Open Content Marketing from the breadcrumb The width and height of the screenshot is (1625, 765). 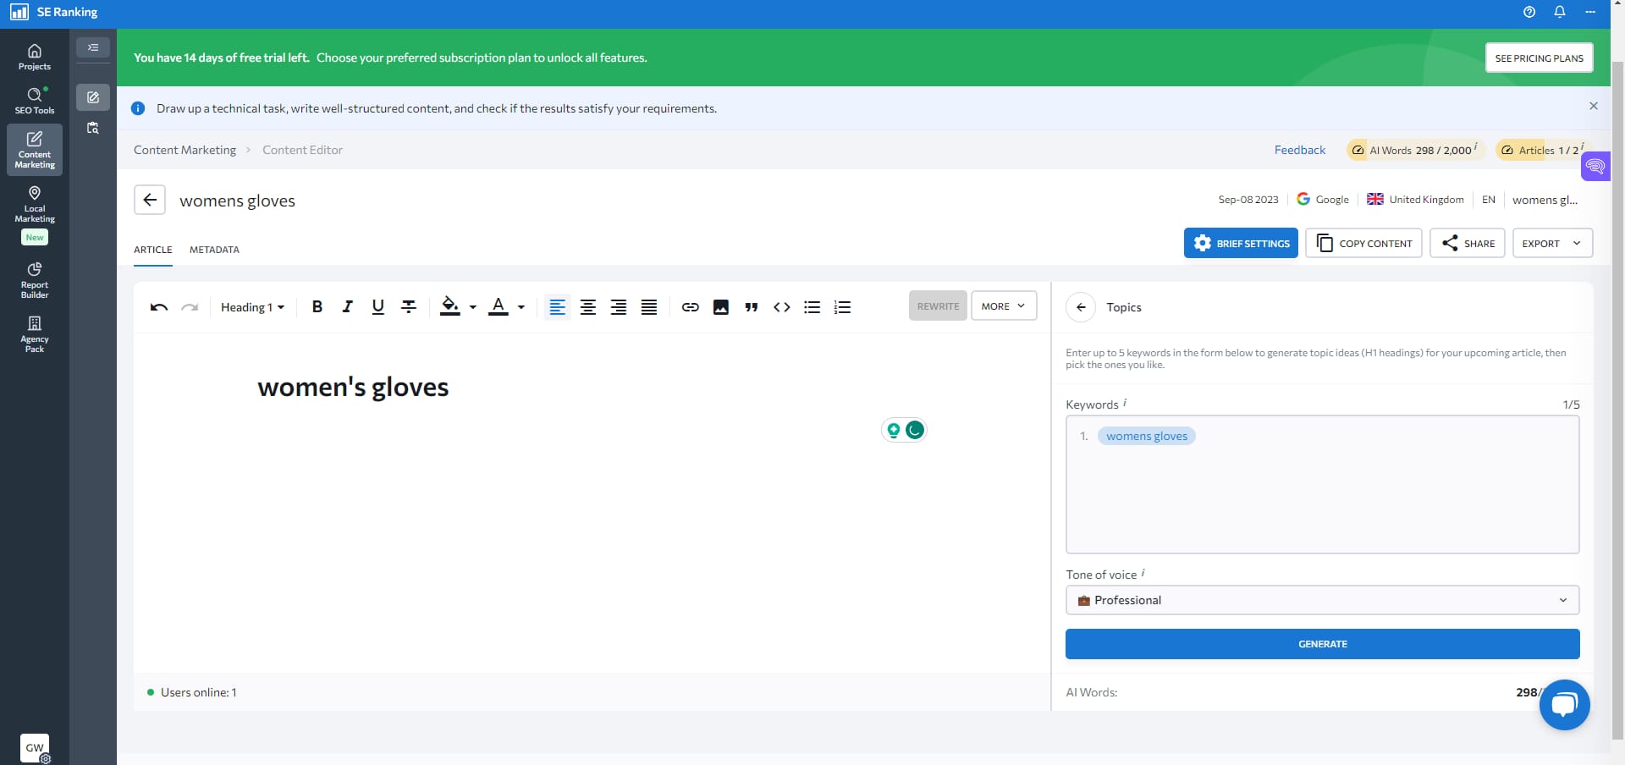185,150
